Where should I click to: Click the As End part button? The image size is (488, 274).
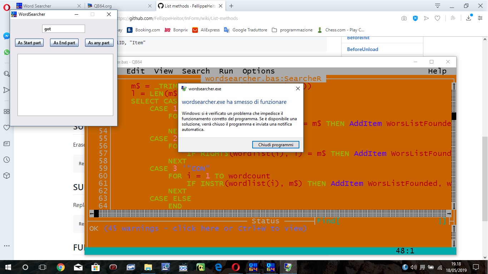(64, 43)
